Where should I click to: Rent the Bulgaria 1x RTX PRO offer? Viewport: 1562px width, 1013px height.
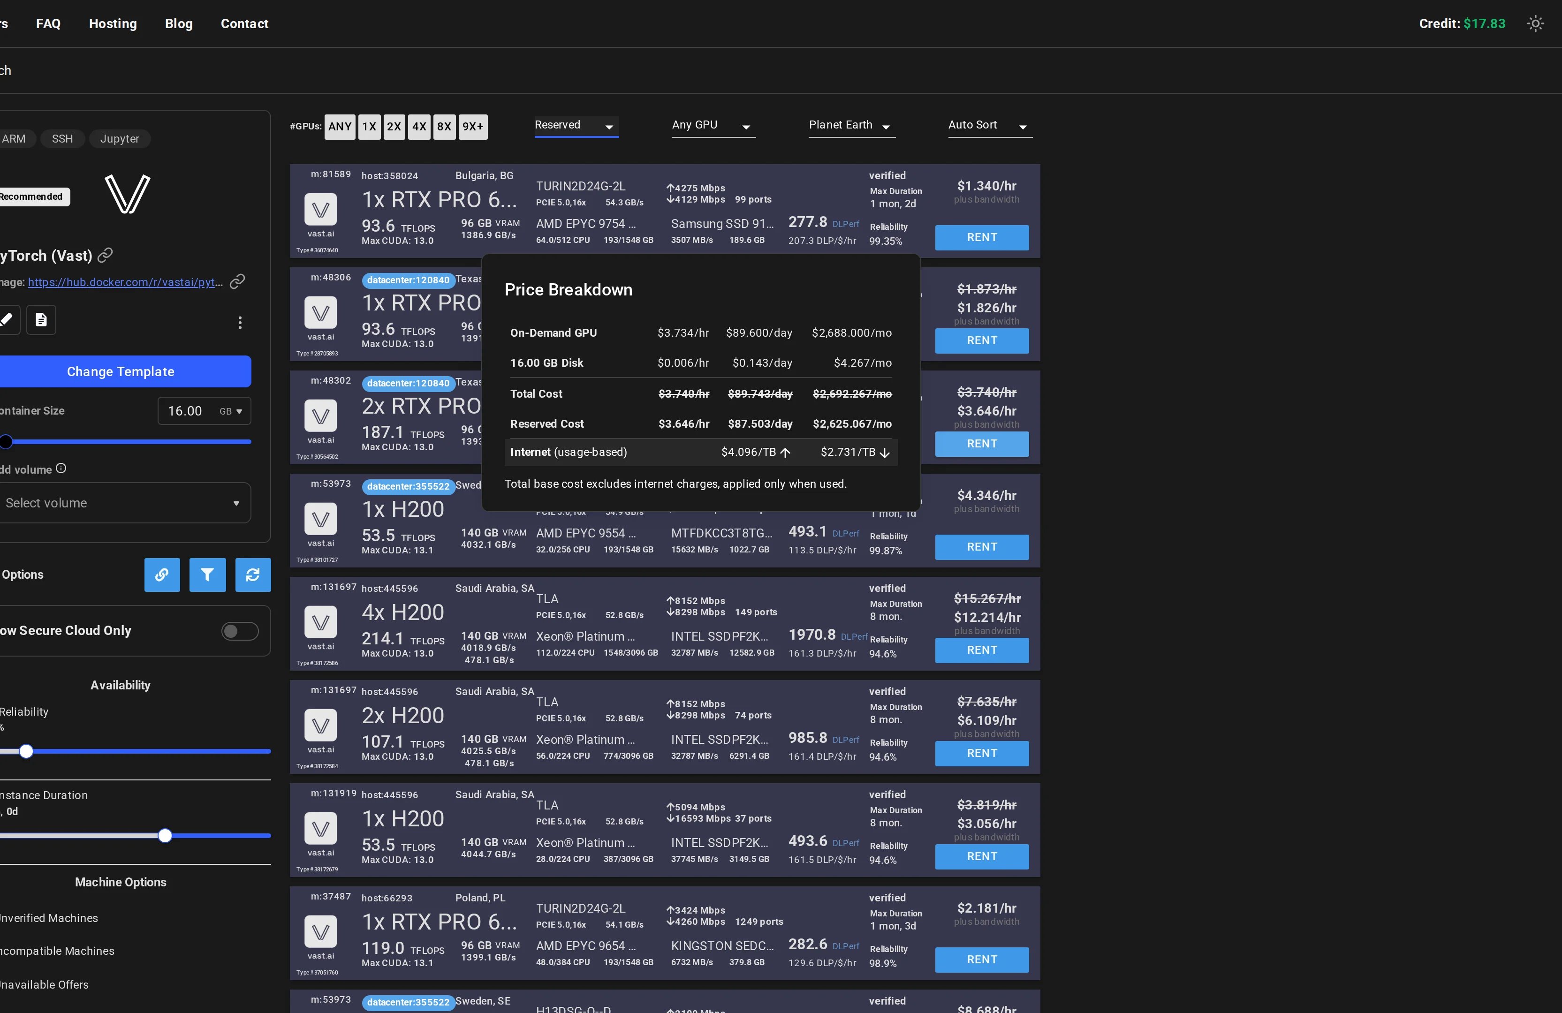click(982, 237)
